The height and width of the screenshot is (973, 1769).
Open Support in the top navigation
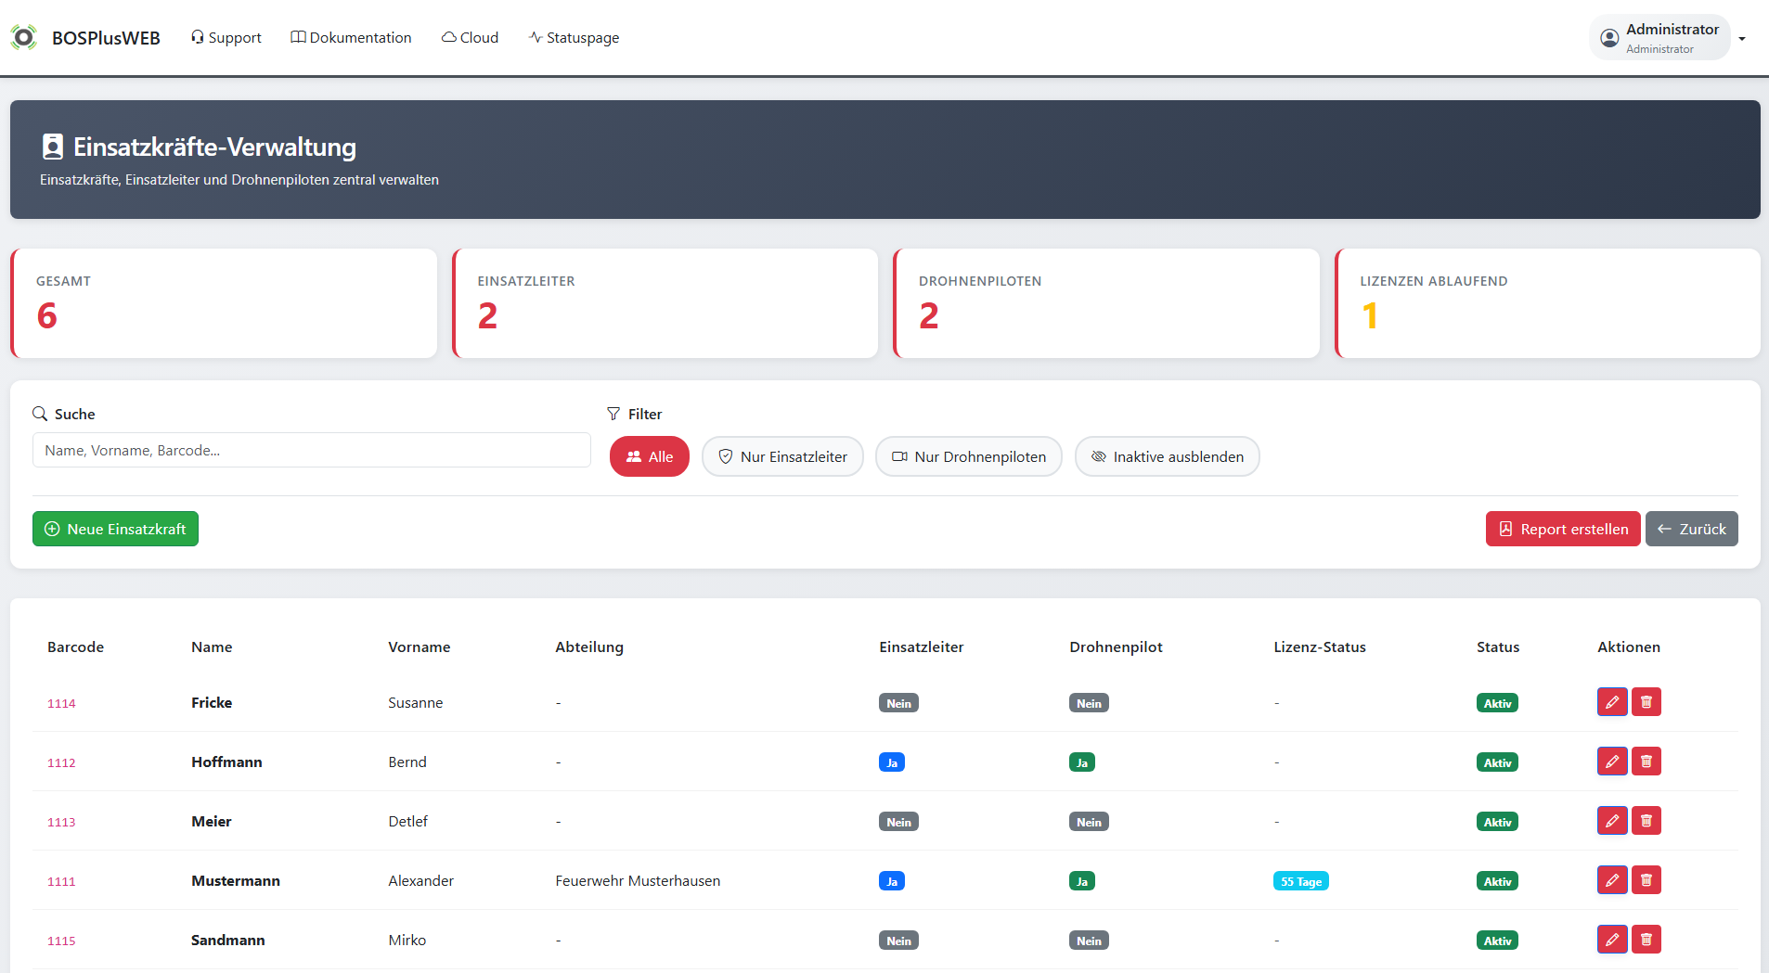tap(226, 37)
